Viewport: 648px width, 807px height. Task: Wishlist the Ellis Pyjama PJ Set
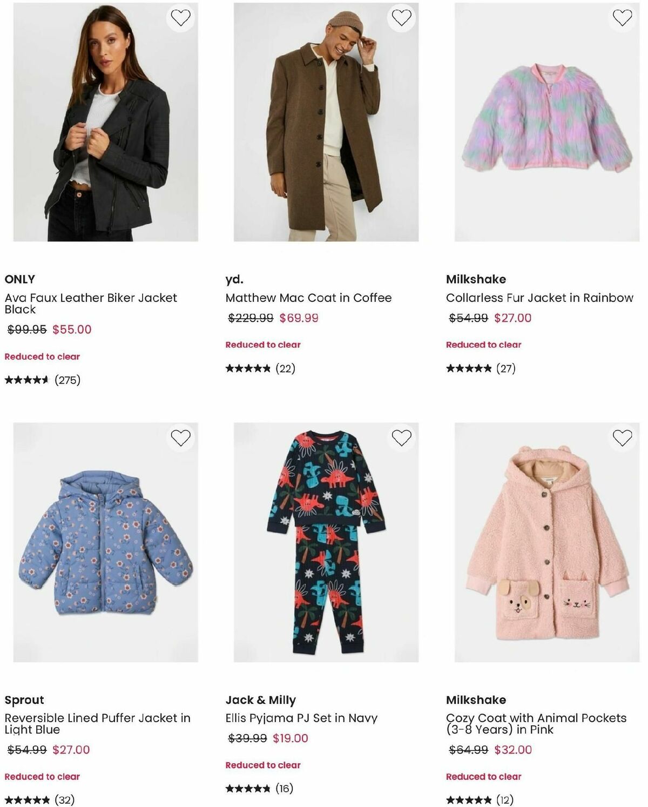(401, 438)
